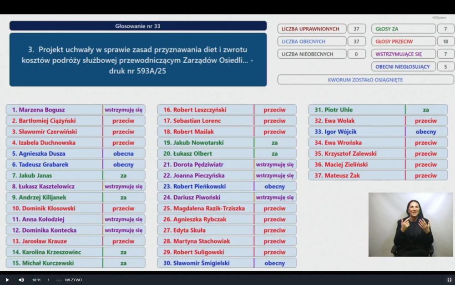
Task: Select row 11. Anna Kołodziej
Action: pyautogui.click(x=76, y=219)
